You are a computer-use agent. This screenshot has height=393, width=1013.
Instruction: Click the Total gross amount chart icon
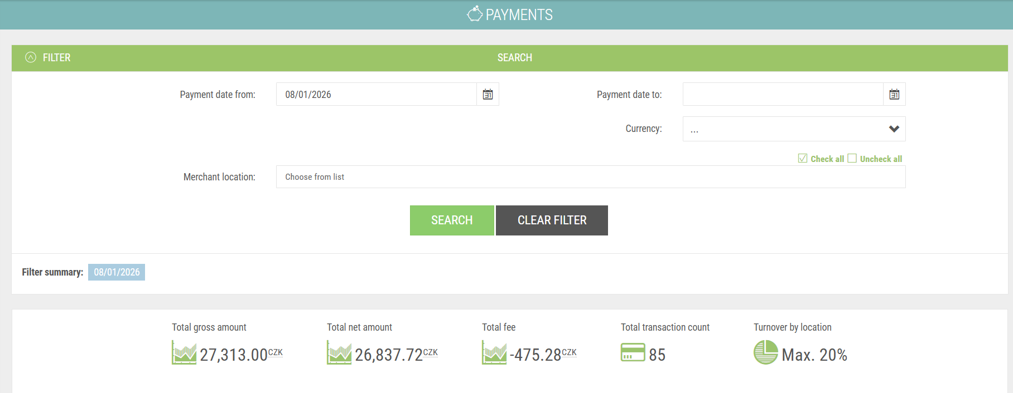184,353
